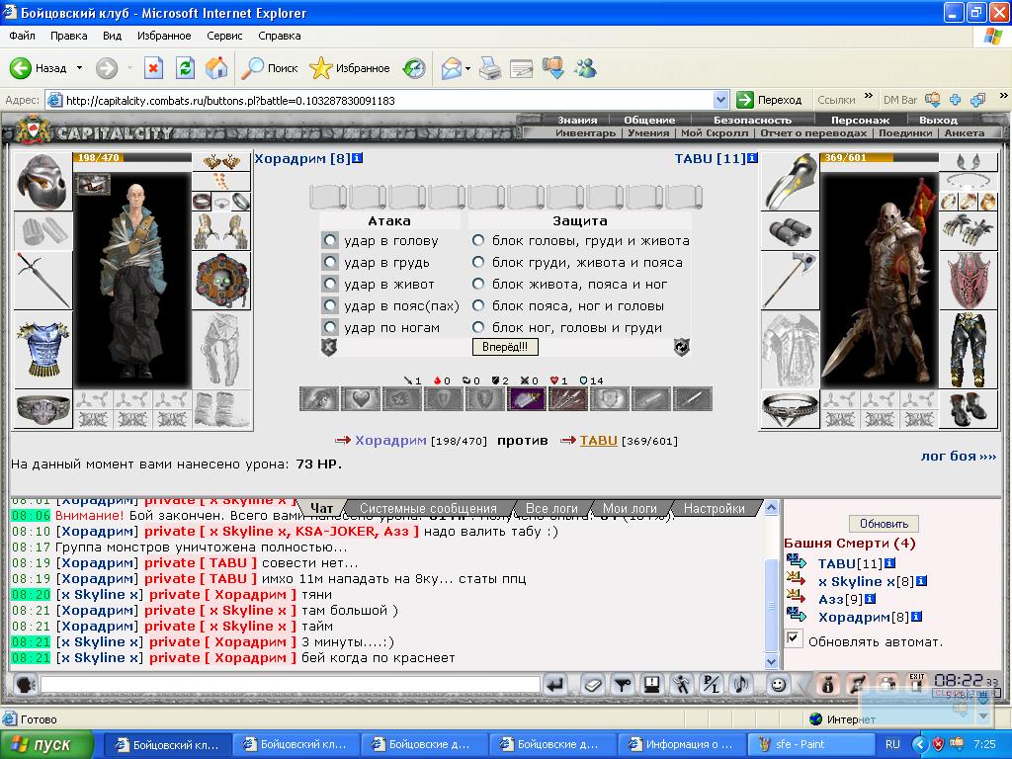
Task: Open the Сервис menu
Action: (224, 36)
